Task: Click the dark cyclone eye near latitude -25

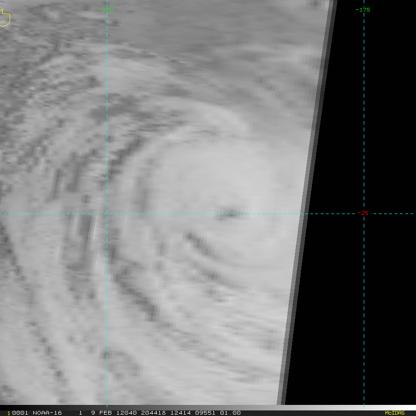Action: coord(229,213)
